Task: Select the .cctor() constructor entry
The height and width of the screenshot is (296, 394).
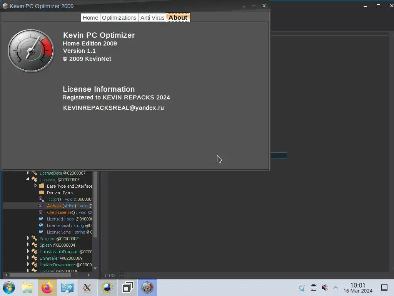Action: point(69,199)
